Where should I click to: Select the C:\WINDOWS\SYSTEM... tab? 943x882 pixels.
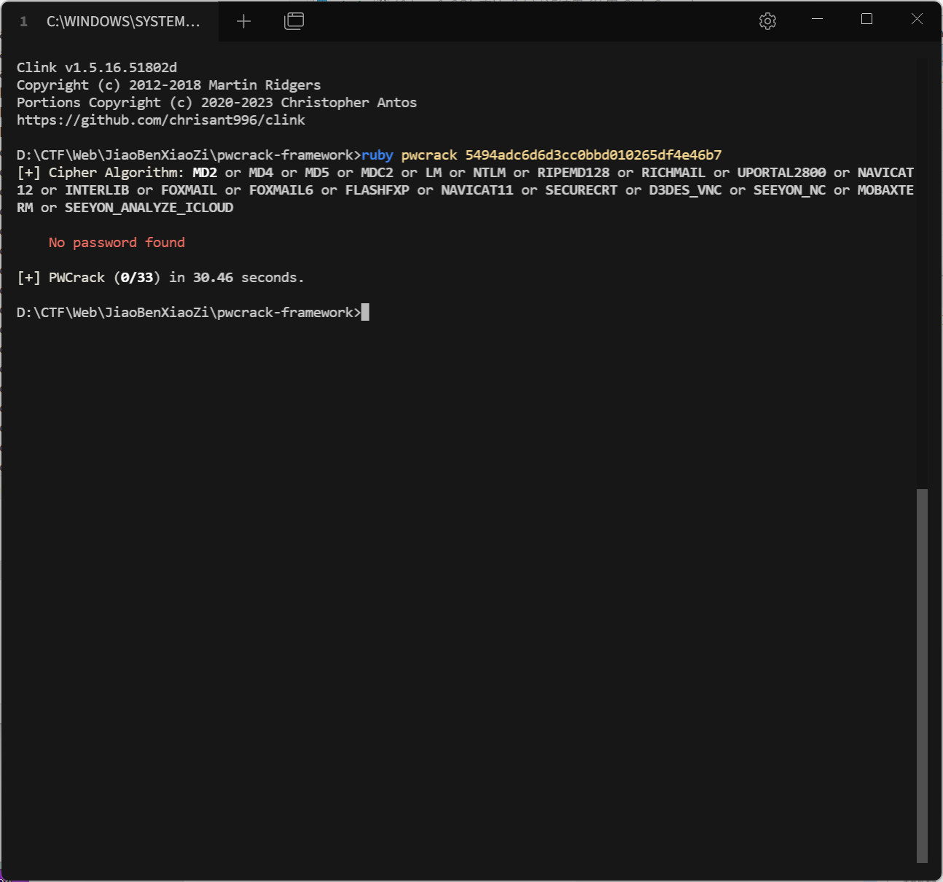click(x=109, y=21)
